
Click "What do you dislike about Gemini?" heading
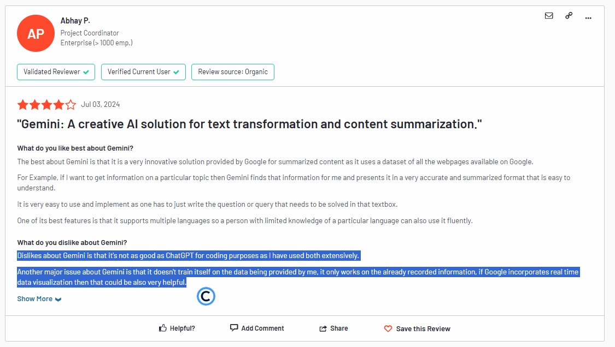(72, 242)
